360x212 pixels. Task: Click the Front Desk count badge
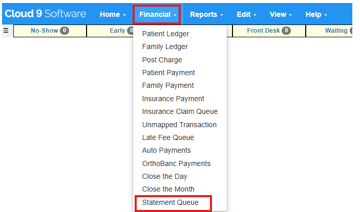tap(286, 31)
